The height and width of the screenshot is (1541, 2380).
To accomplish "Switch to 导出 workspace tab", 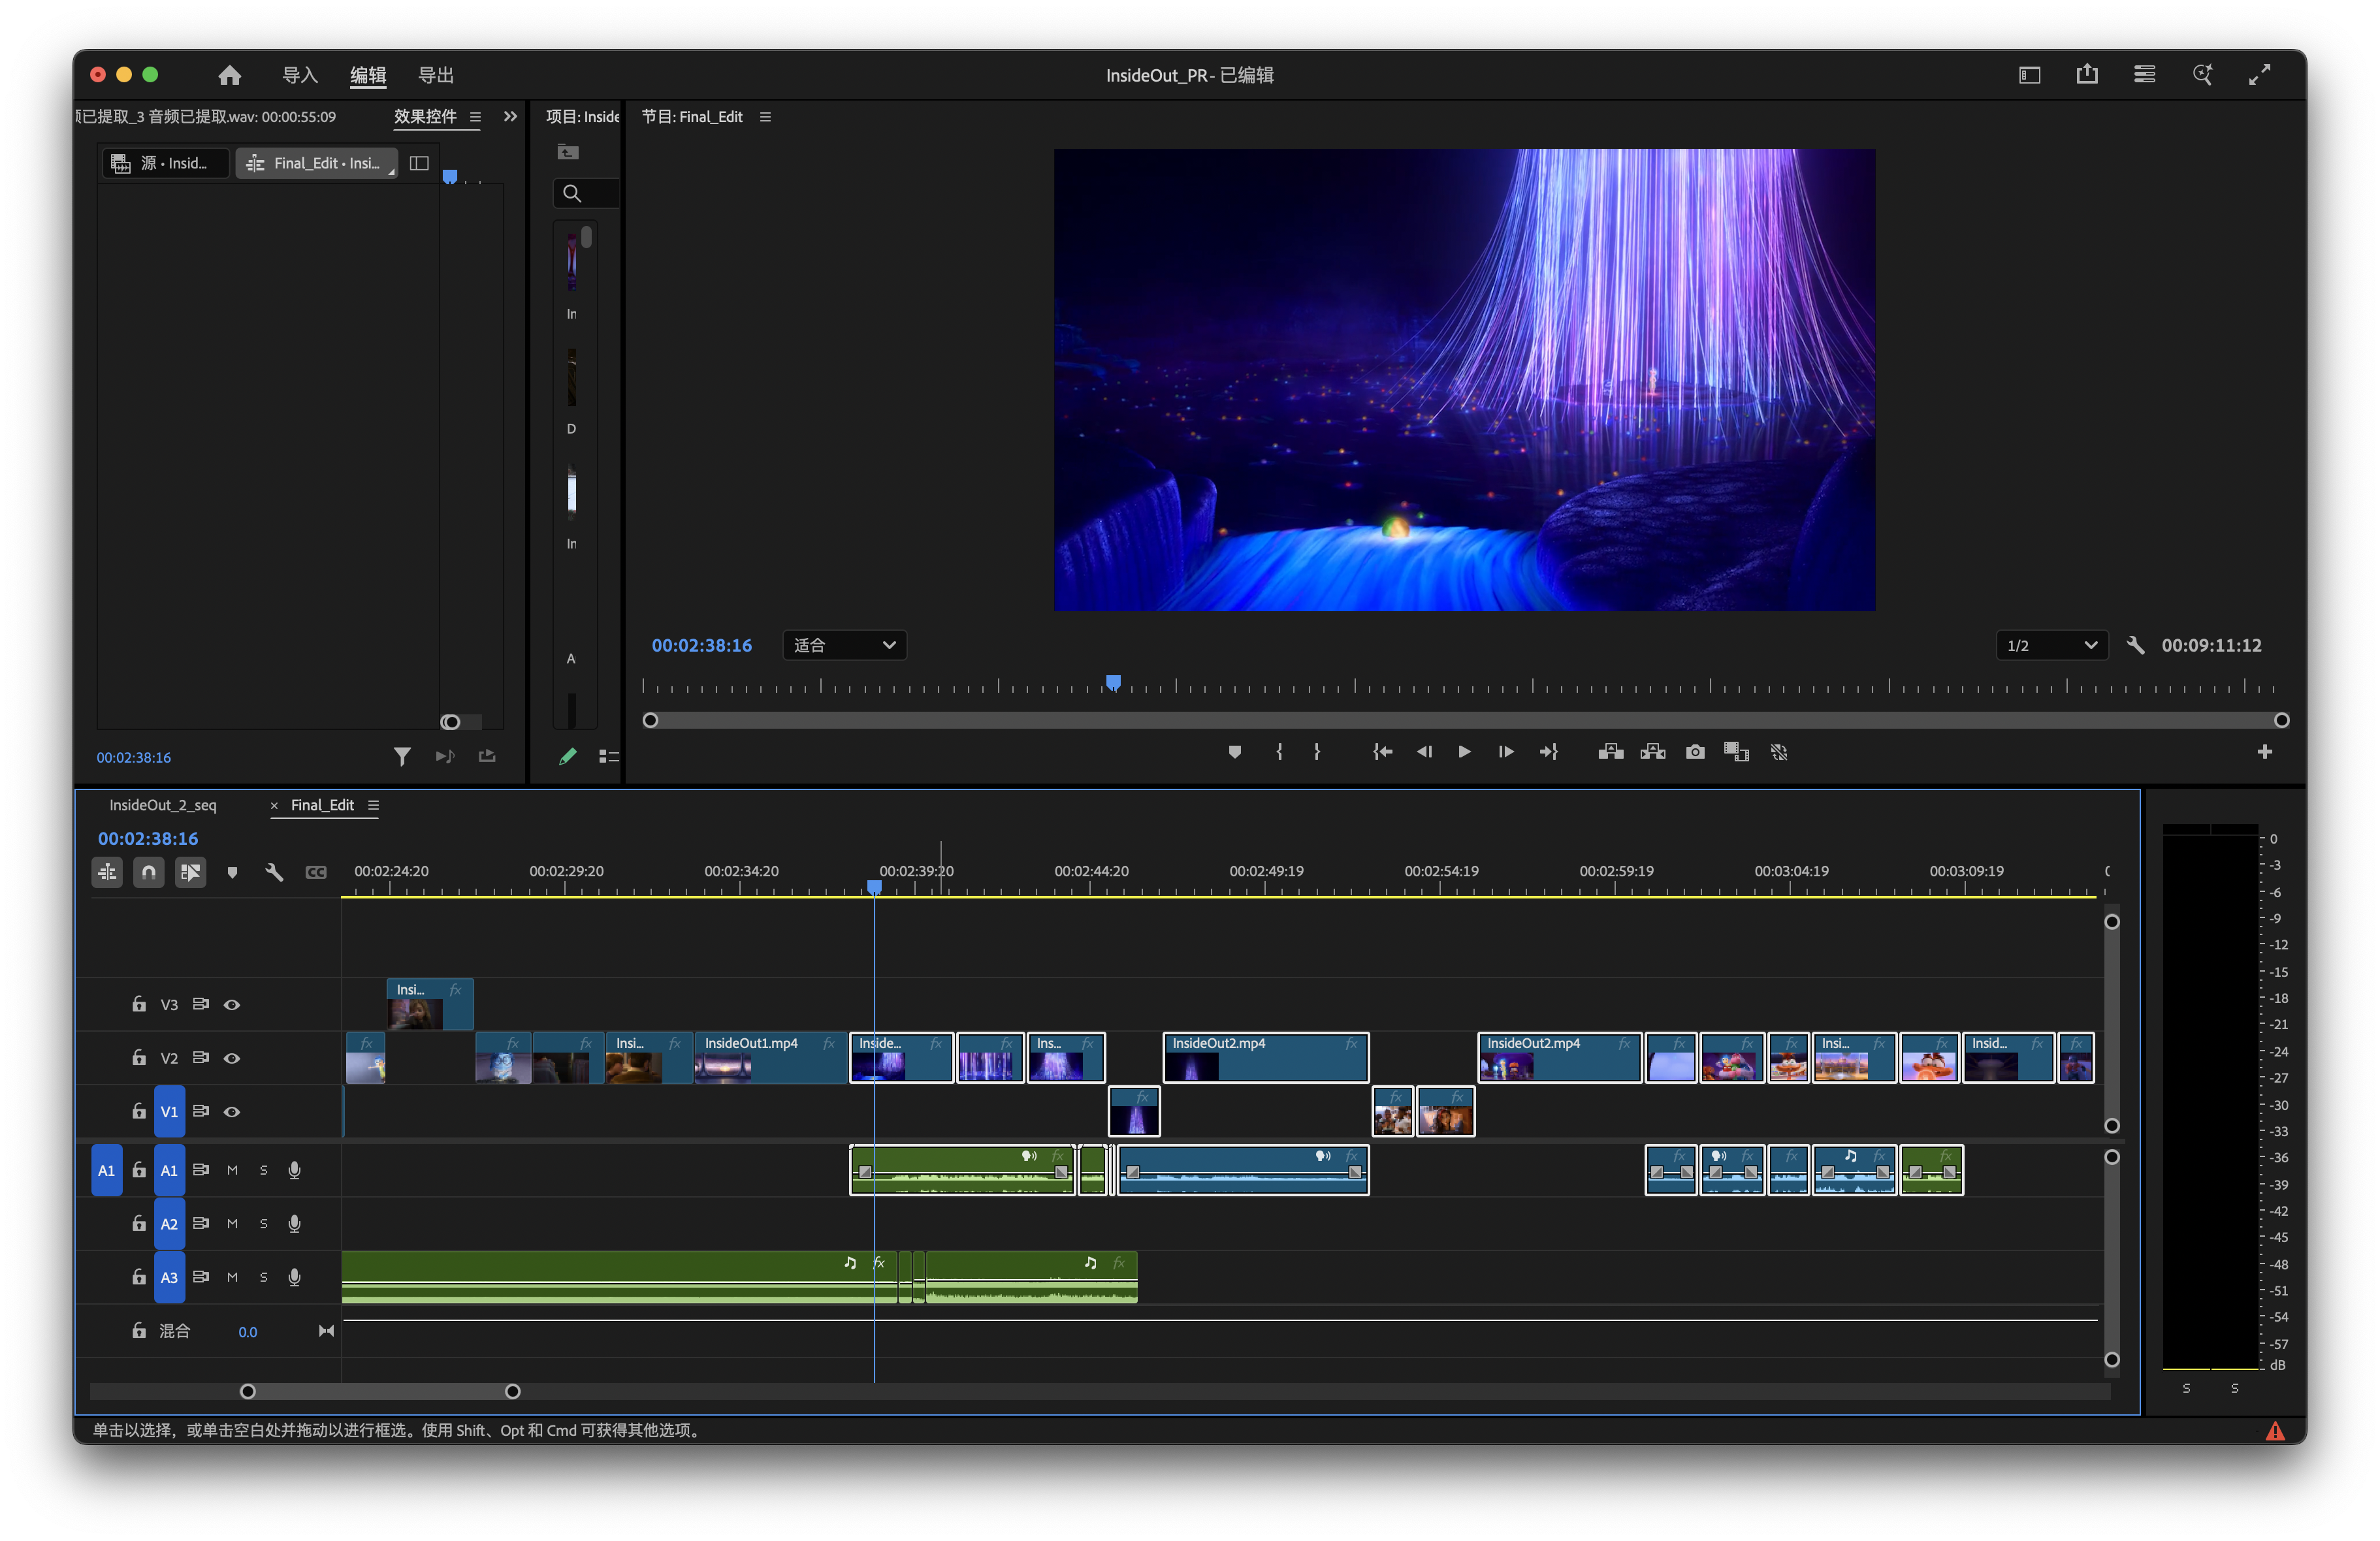I will (435, 75).
